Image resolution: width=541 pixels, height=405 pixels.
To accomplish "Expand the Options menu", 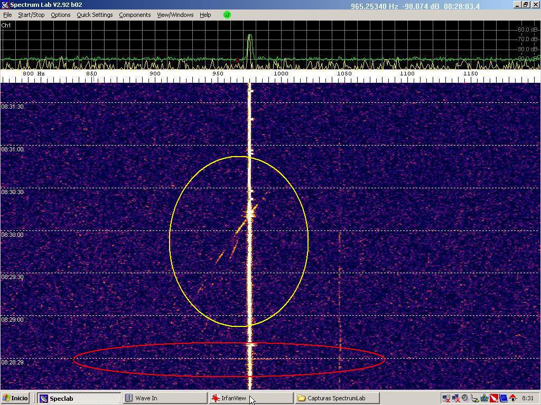I will click(60, 15).
